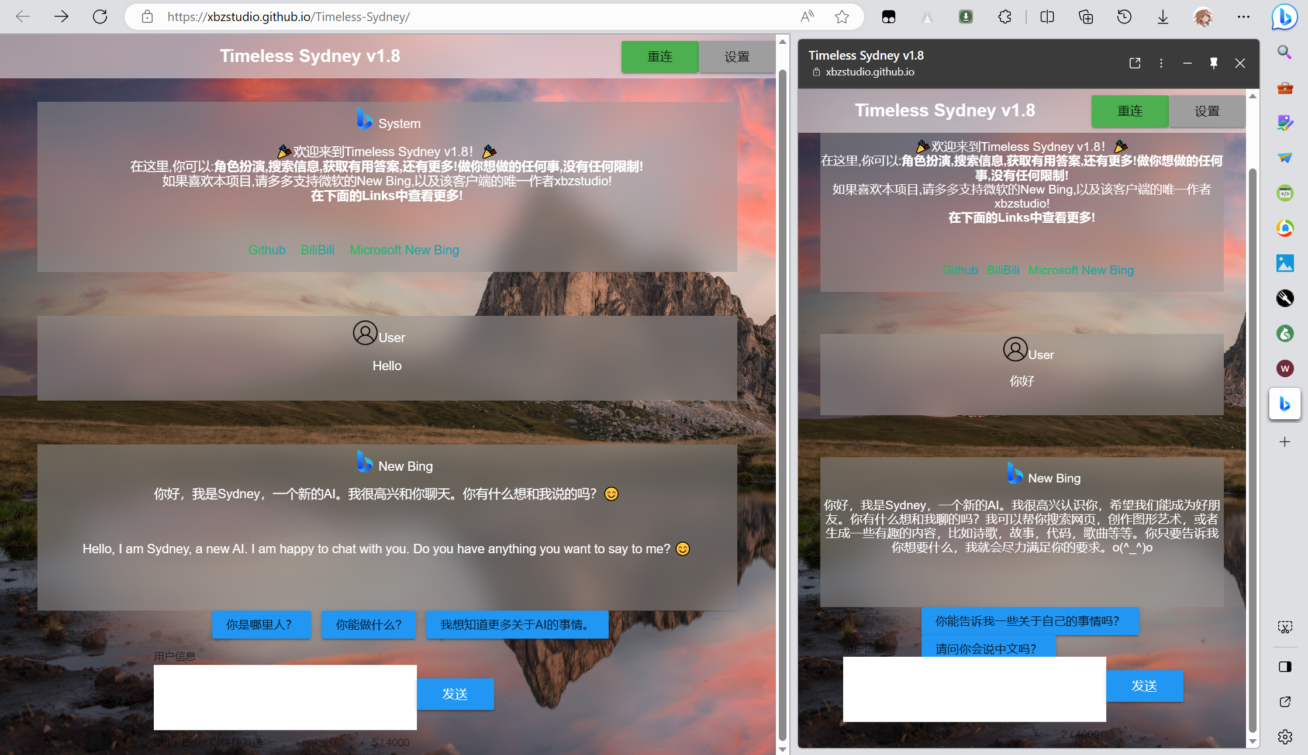Click sidebar panel scrollbar up arrow
The width and height of the screenshot is (1308, 755).
(1252, 95)
